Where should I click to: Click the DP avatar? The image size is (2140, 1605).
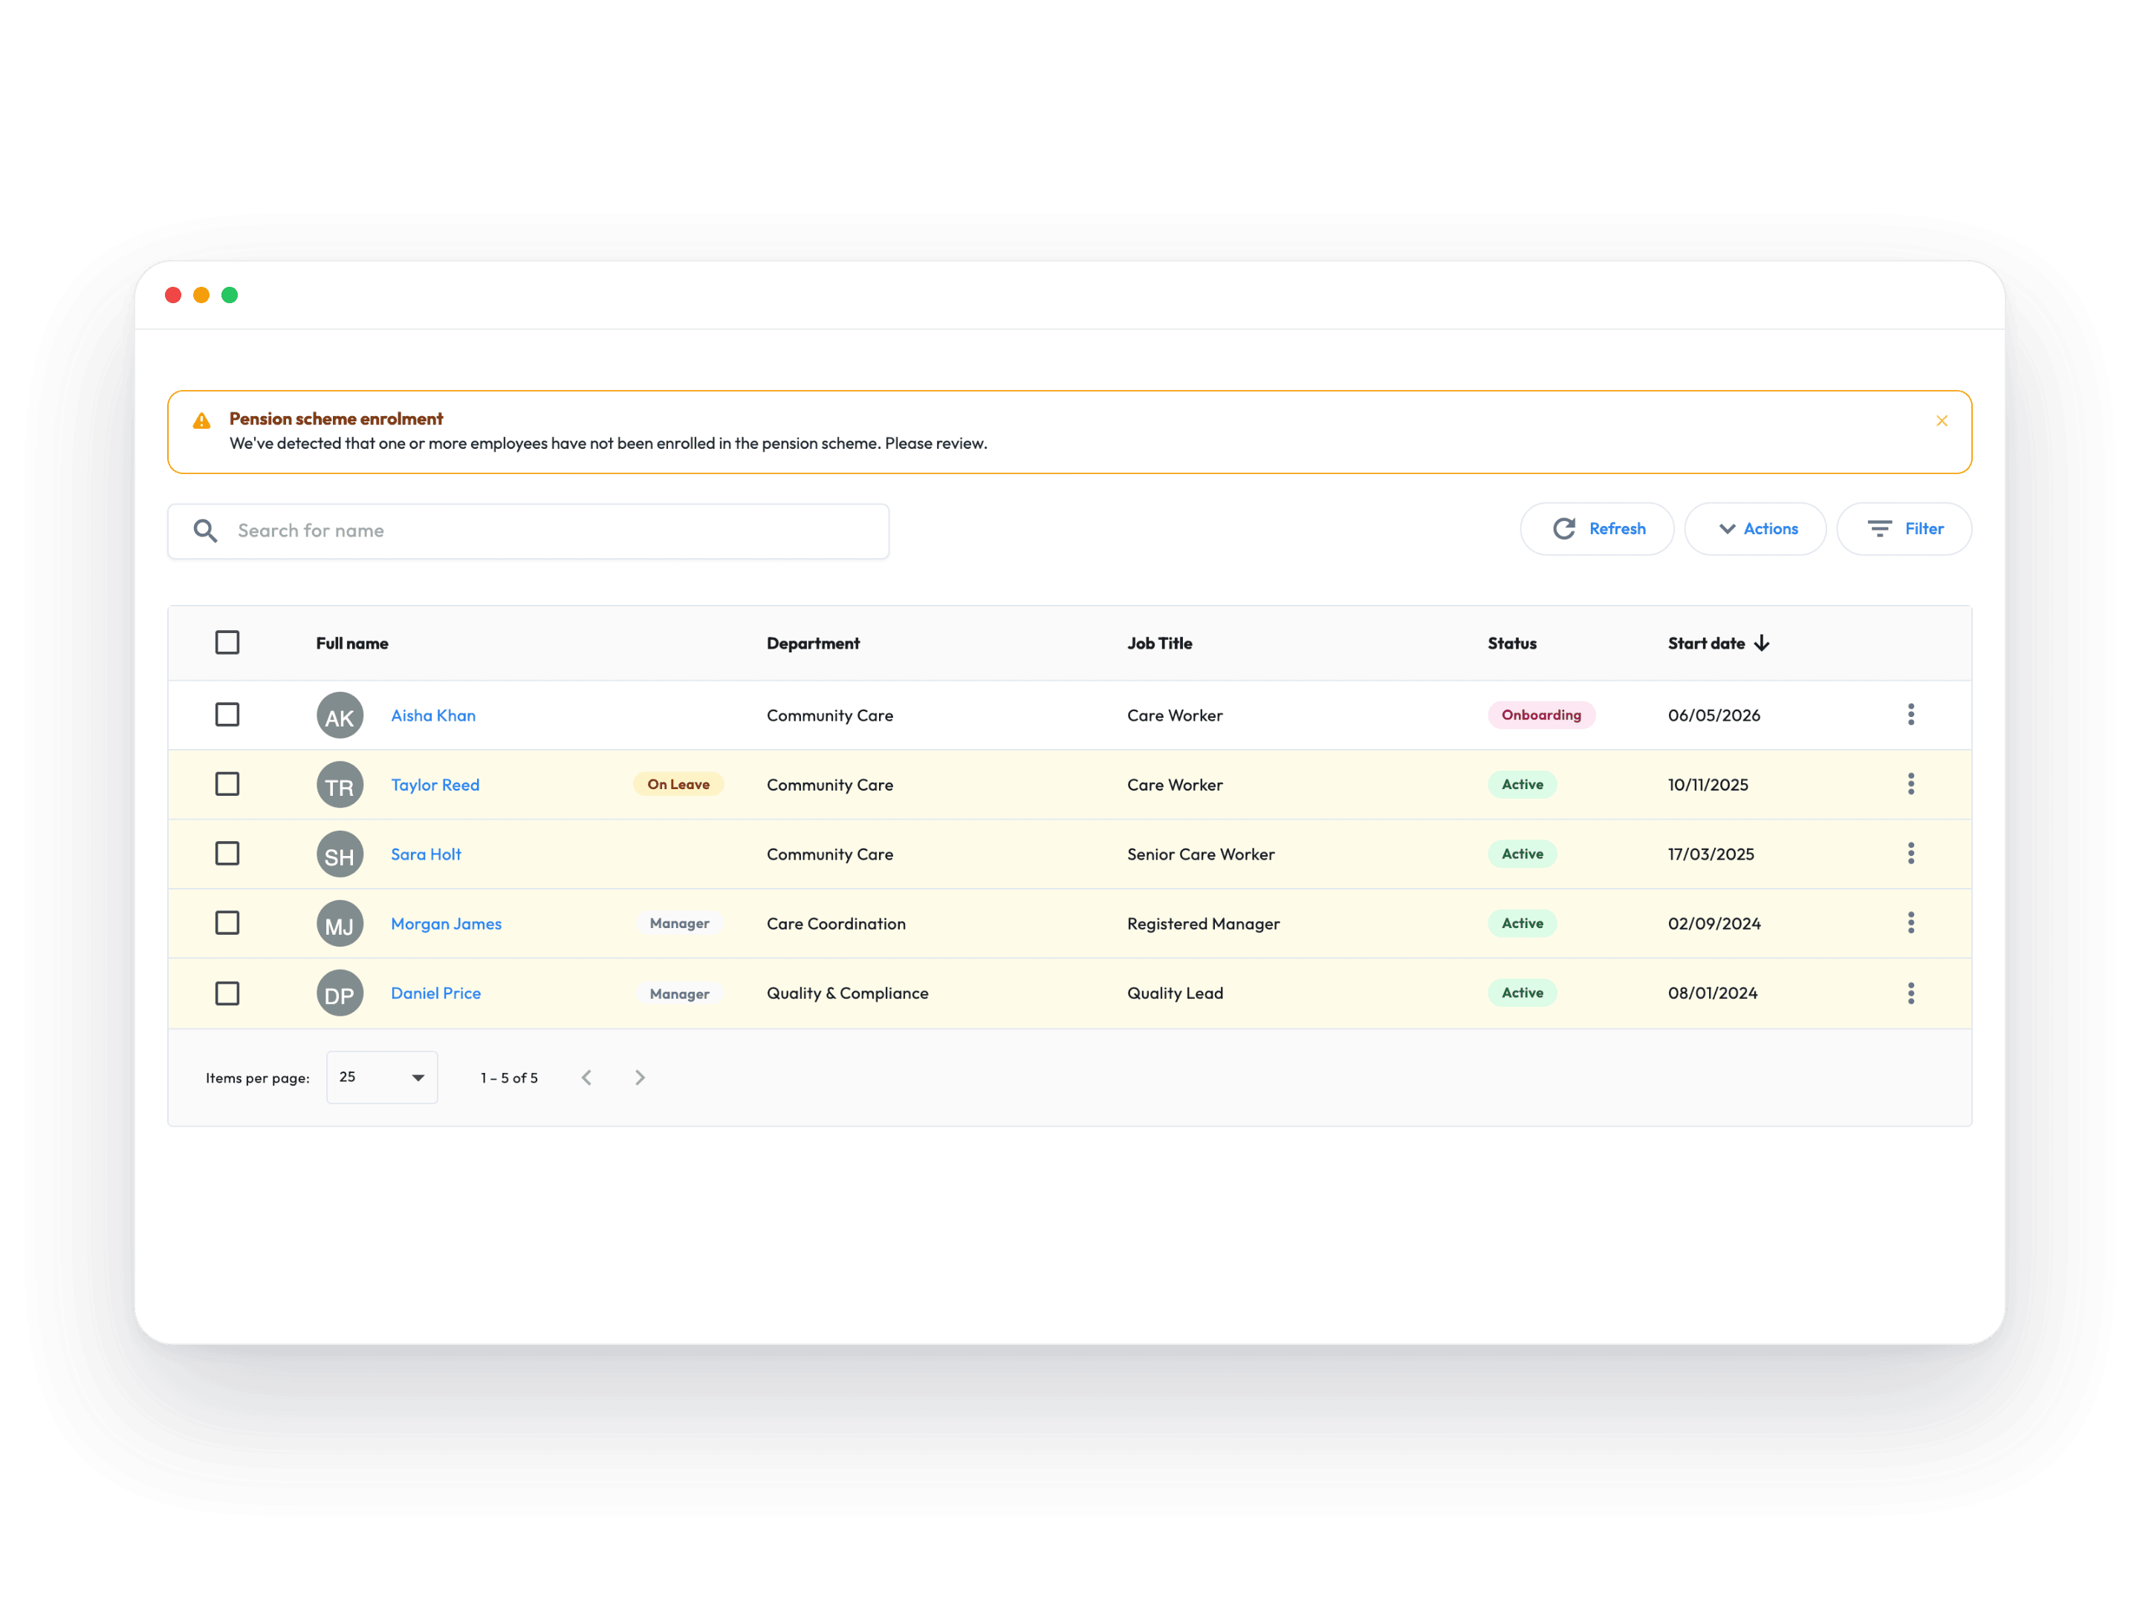tap(340, 993)
